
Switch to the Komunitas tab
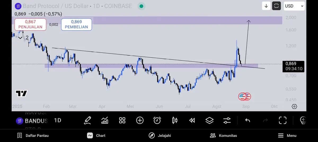(x=223, y=135)
